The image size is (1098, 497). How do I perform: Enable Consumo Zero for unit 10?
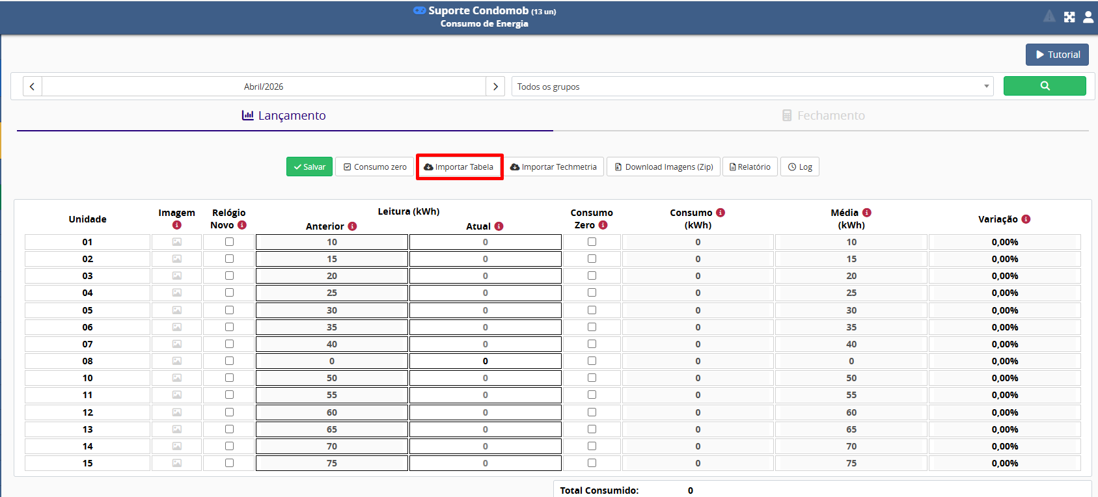[x=592, y=377]
